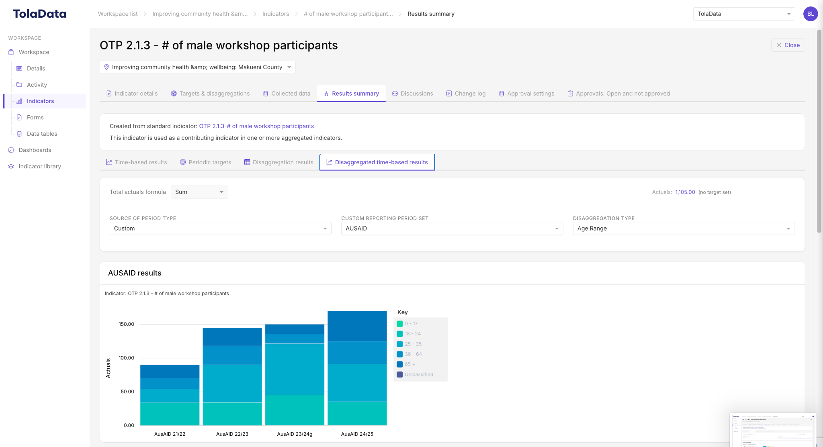Toggle the 36 - 64 legend series
The height and width of the screenshot is (447, 823).
(x=409, y=354)
